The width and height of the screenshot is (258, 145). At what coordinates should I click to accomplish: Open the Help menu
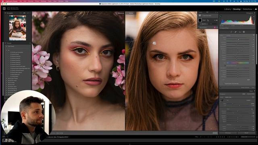(x=67, y=1)
